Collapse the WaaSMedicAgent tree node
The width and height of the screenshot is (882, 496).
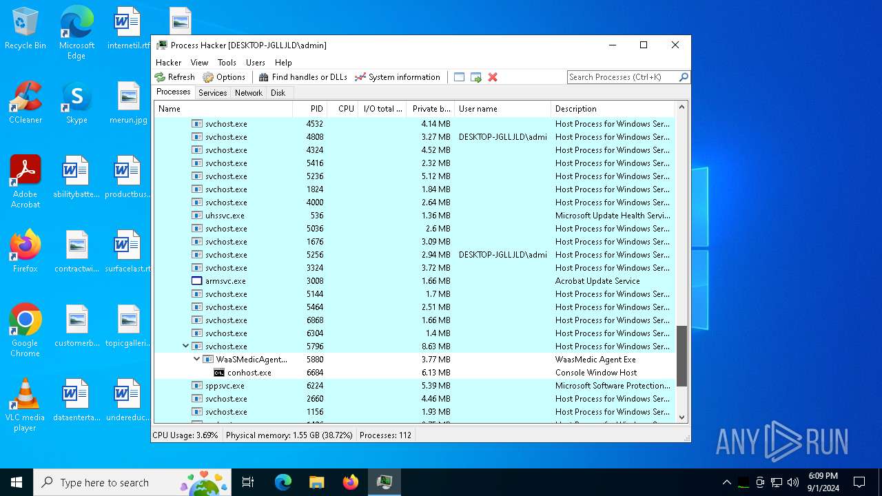pyautogui.click(x=196, y=360)
